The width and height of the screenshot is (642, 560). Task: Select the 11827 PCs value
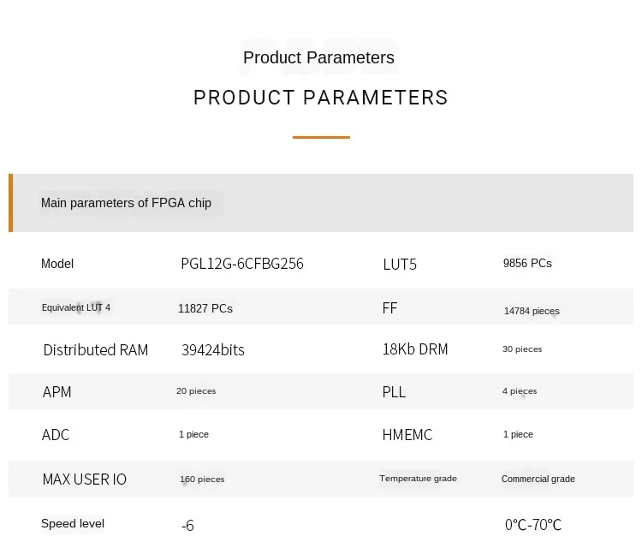[205, 308]
